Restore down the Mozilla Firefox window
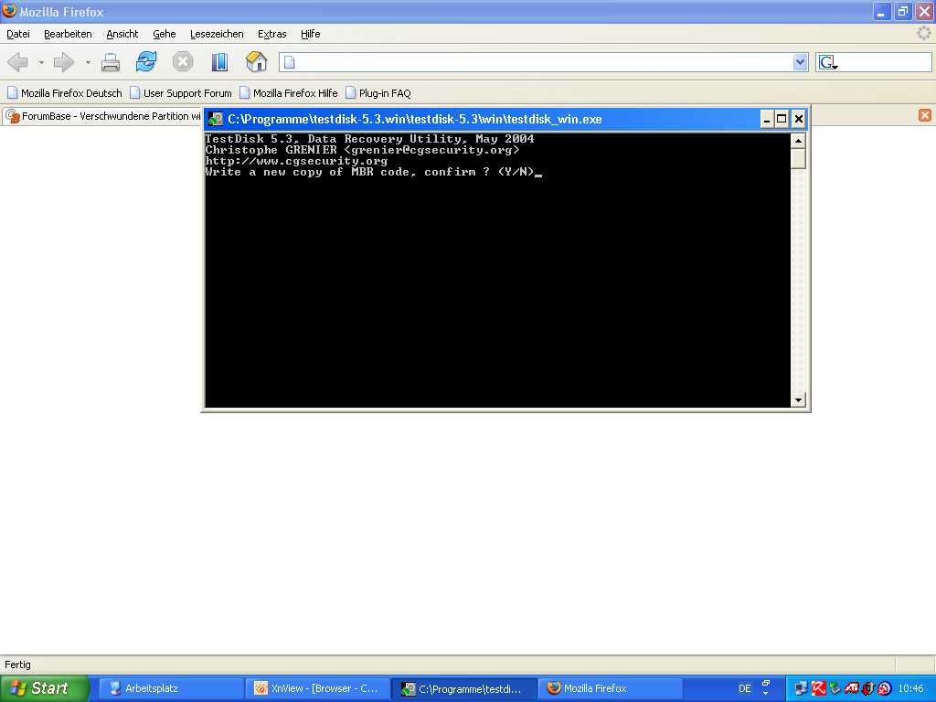 (x=902, y=11)
